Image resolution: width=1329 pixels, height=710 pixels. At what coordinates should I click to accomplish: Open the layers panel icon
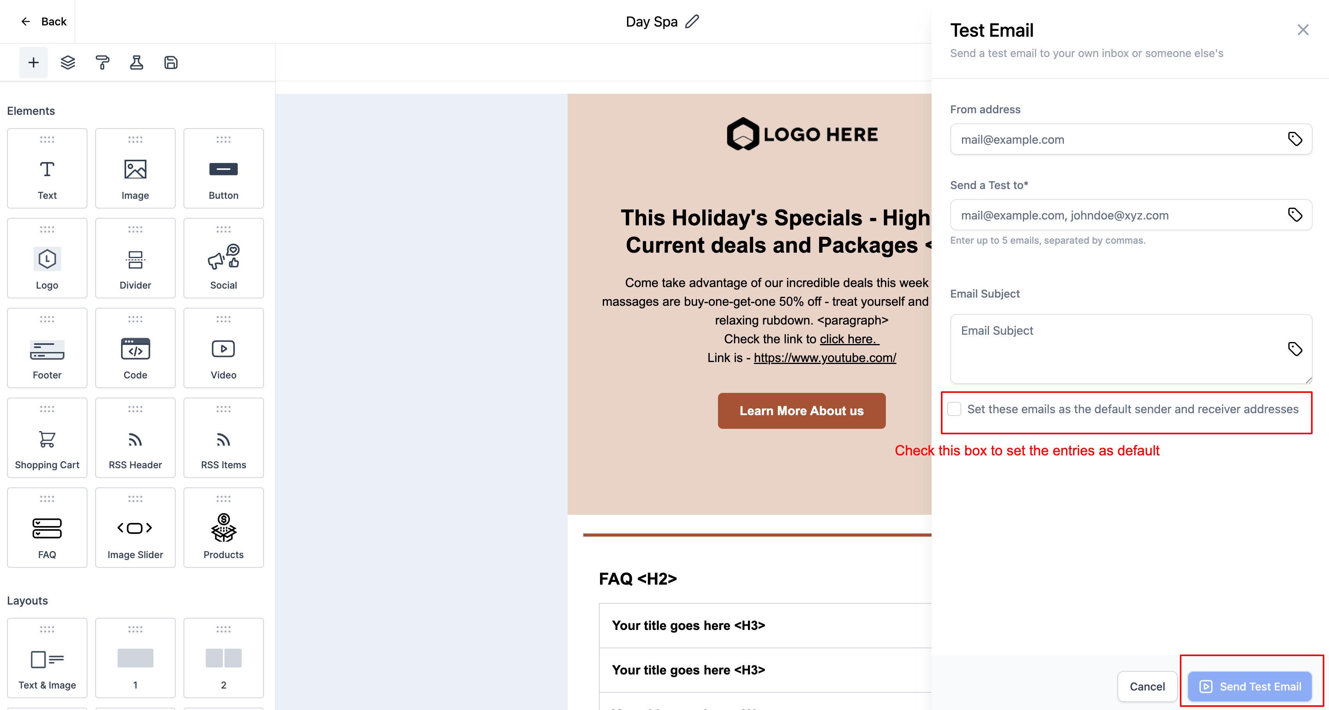coord(68,62)
